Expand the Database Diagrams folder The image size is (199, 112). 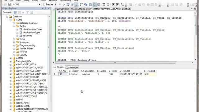tap(14, 23)
